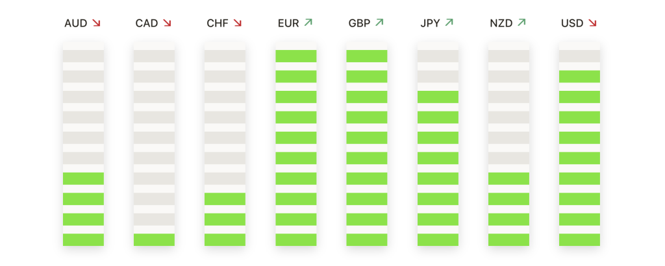Click the green up arrow beside NZD
665x266 pixels.
[521, 23]
